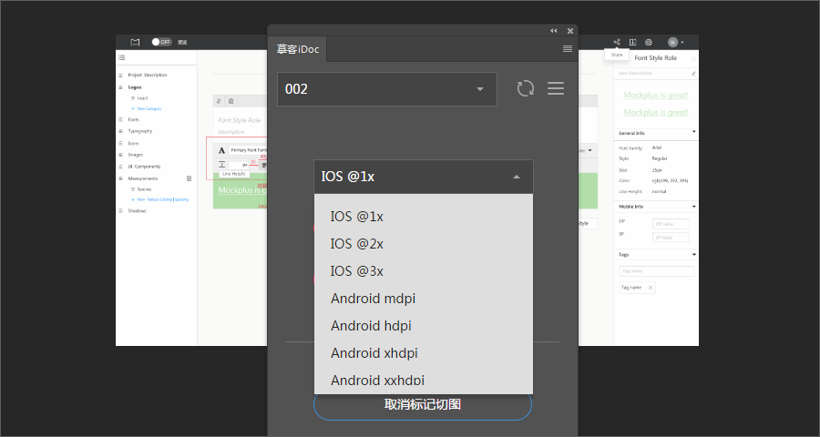This screenshot has height=437, width=820.
Task: Remove the Tag name chip with its X
Action: coord(650,288)
